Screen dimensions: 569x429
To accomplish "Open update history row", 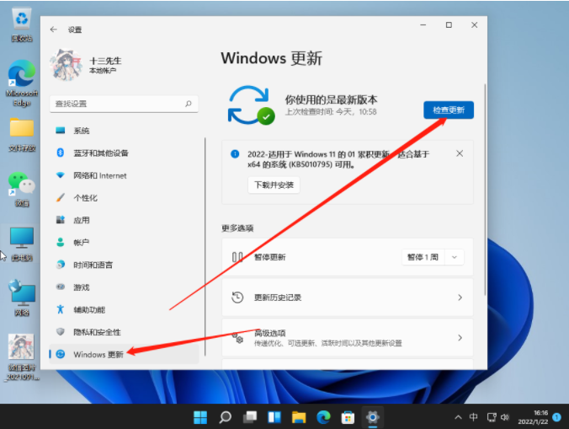I will [348, 298].
